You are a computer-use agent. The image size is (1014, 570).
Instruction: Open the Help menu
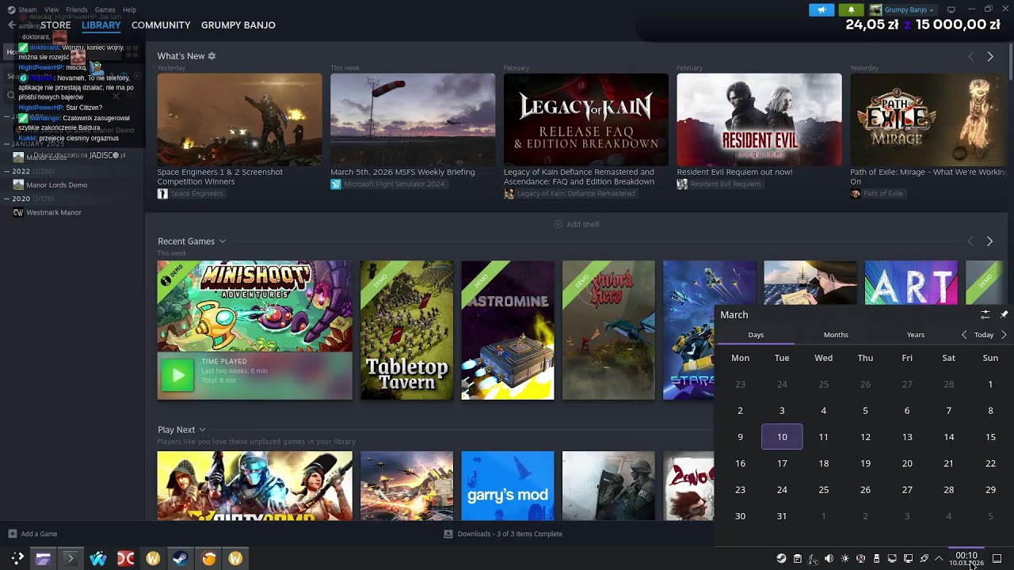click(x=129, y=9)
